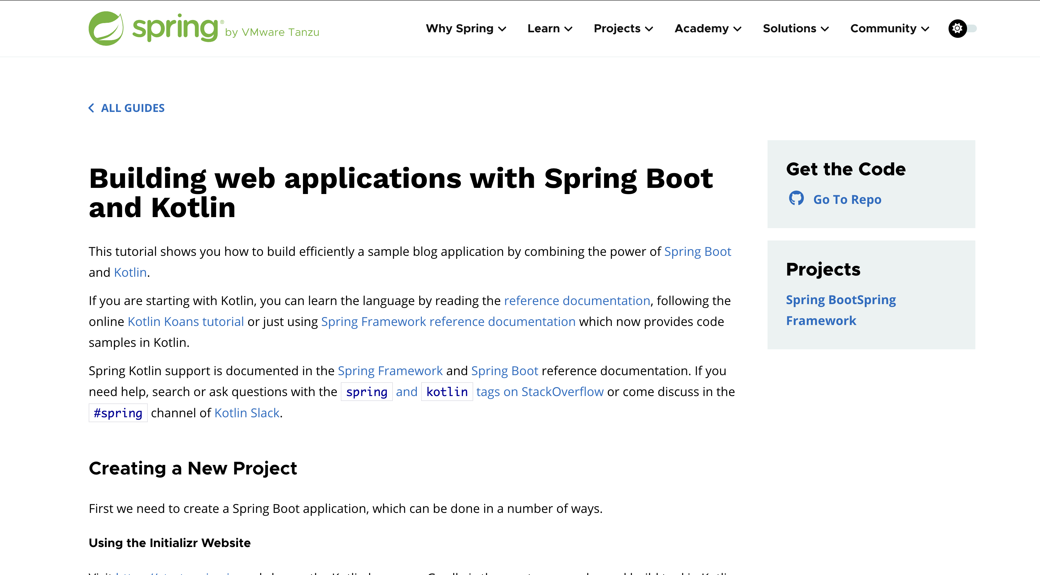
Task: Open the Community menu
Action: [x=890, y=28]
